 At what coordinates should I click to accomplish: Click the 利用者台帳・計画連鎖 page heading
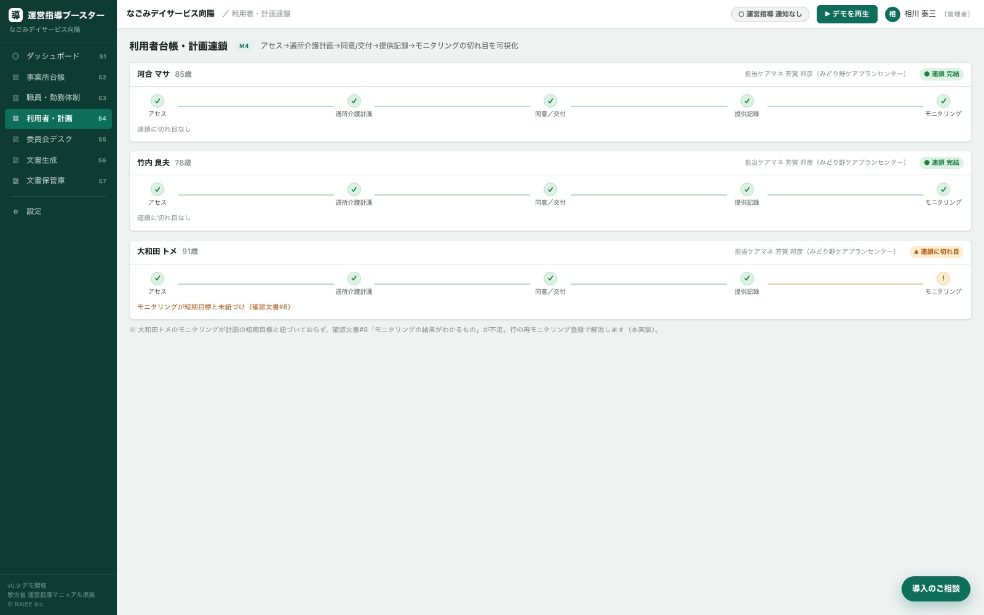pyautogui.click(x=178, y=46)
